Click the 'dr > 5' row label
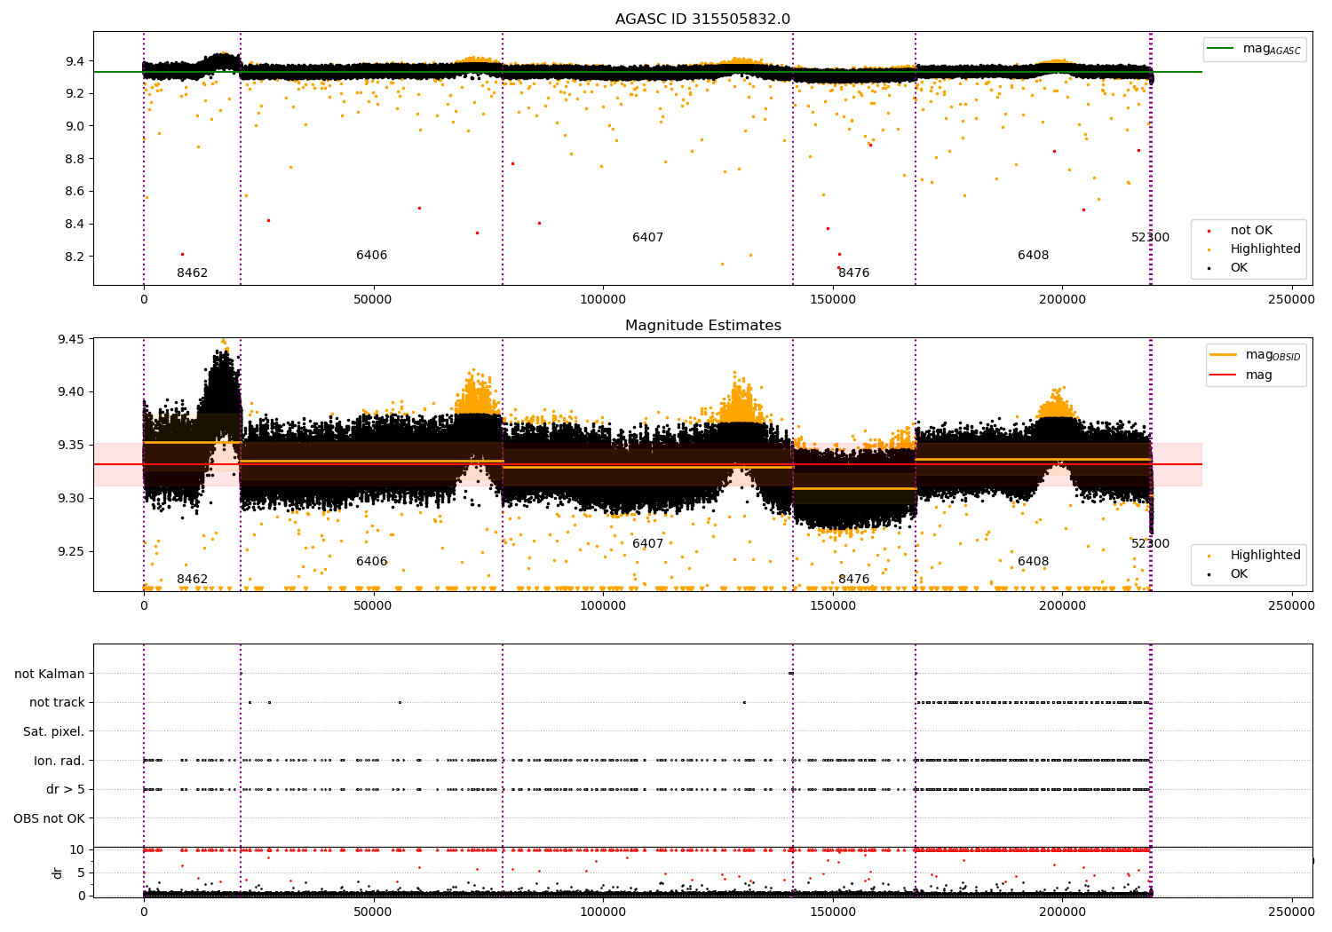Viewport: 1332px width, 932px height. point(66,790)
